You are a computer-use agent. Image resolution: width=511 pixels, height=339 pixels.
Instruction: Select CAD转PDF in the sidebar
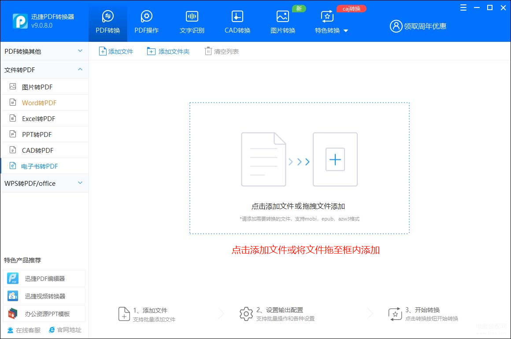pyautogui.click(x=44, y=150)
